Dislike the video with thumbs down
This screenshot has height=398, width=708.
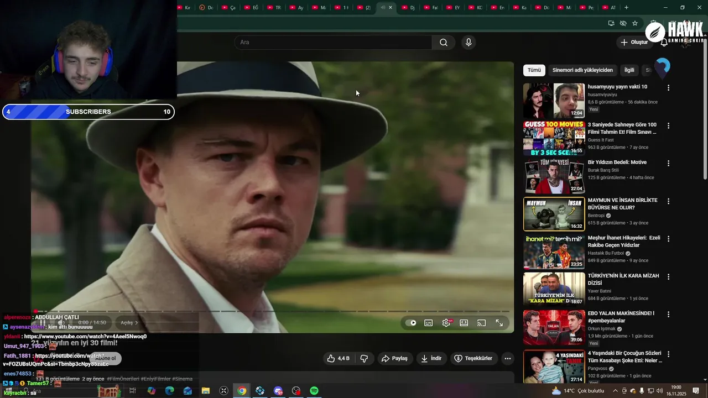click(x=364, y=358)
